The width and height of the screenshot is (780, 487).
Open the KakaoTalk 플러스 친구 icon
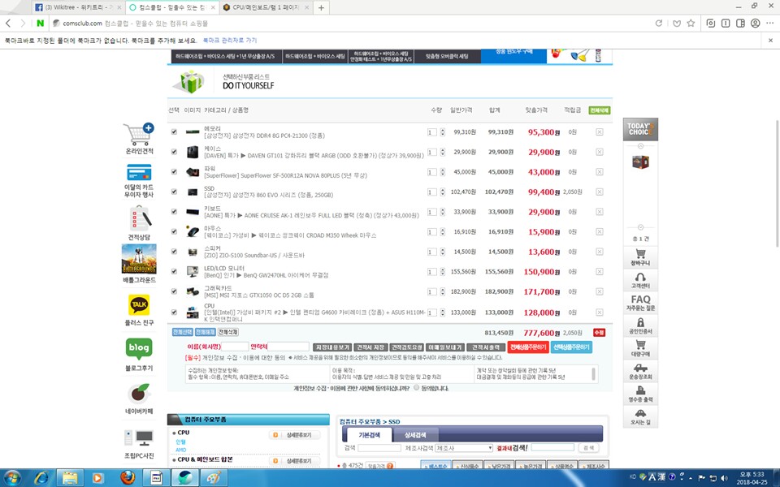point(139,304)
